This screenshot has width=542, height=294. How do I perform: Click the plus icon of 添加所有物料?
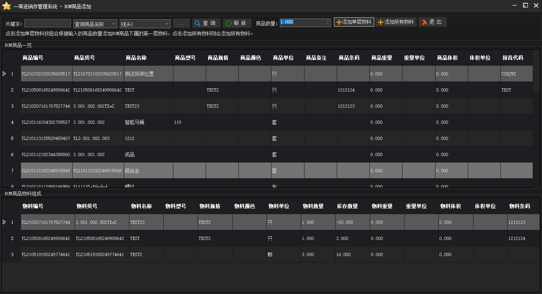pyautogui.click(x=381, y=22)
